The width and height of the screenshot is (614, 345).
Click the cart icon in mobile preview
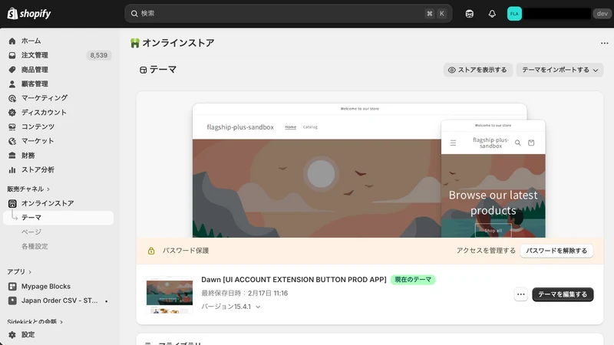(x=531, y=143)
